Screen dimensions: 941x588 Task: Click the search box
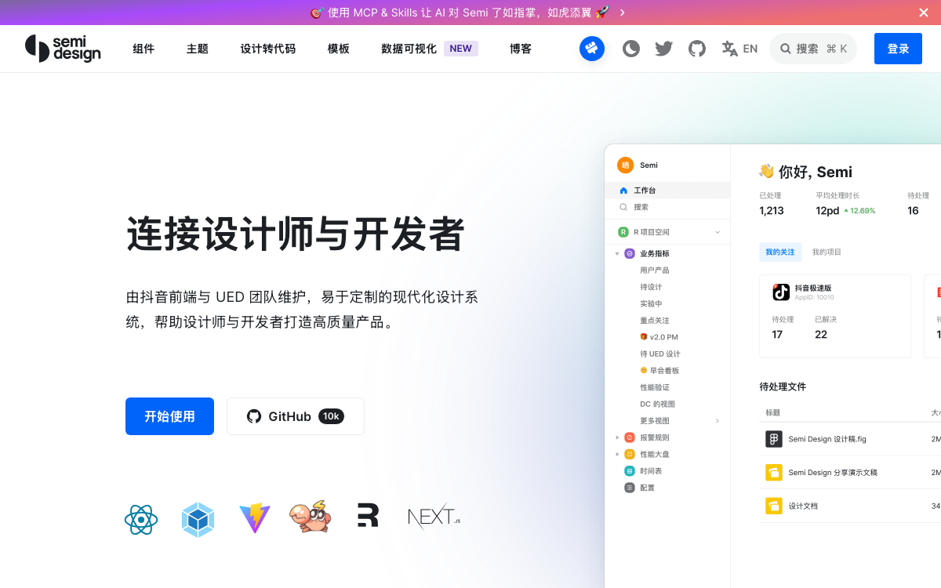[x=813, y=49]
